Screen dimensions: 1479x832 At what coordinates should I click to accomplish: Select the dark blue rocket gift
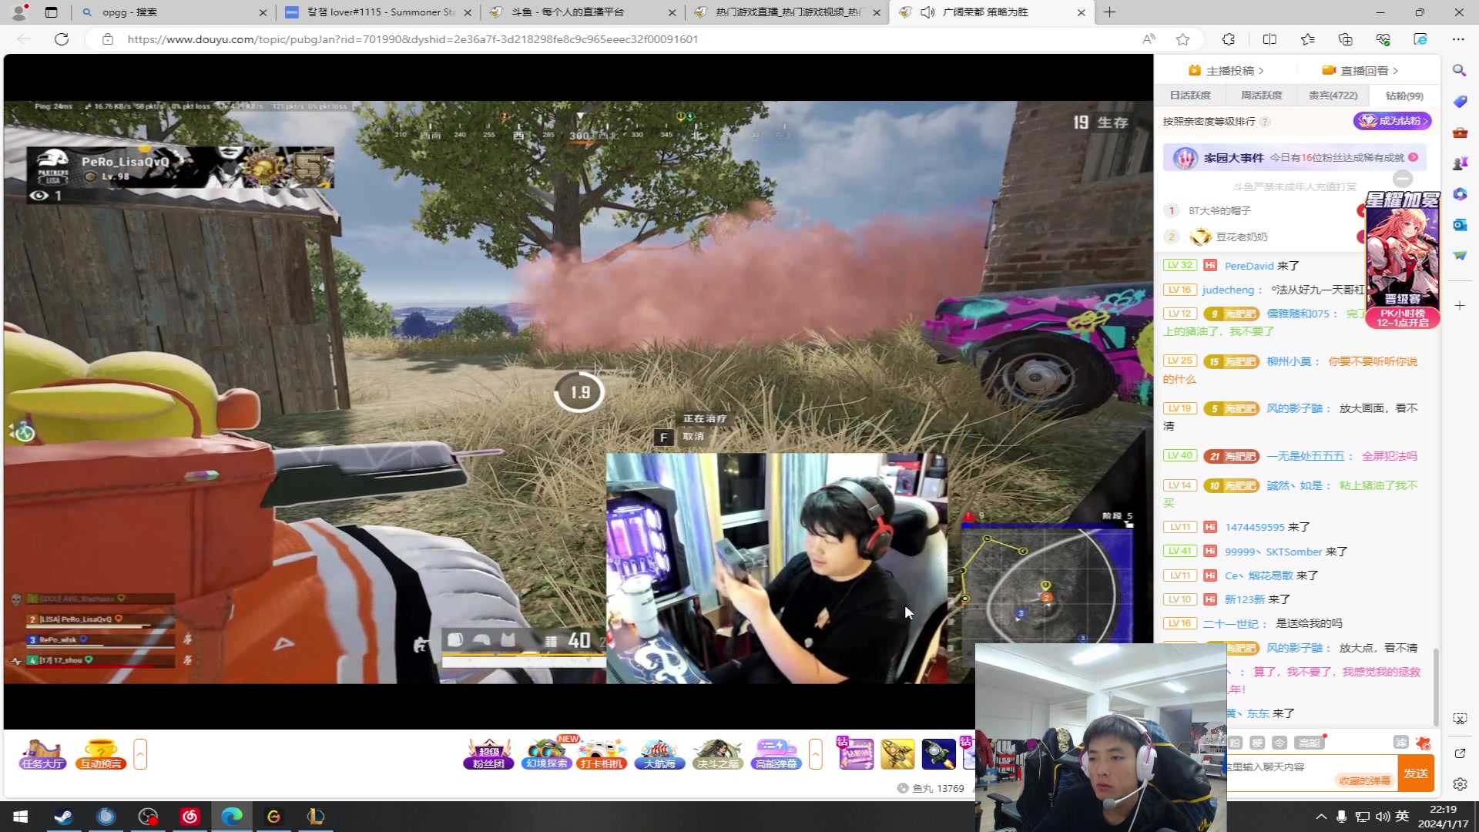click(x=938, y=753)
